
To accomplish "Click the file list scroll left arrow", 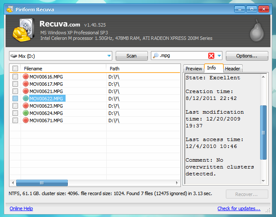I will [13, 183].
